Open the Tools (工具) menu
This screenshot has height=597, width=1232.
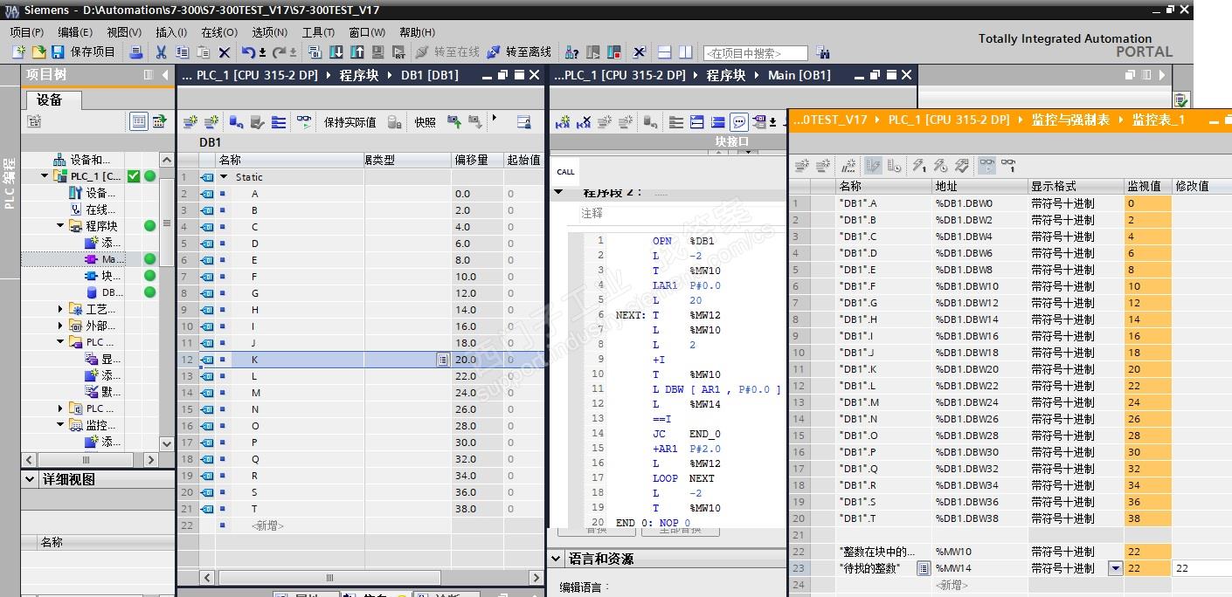318,32
